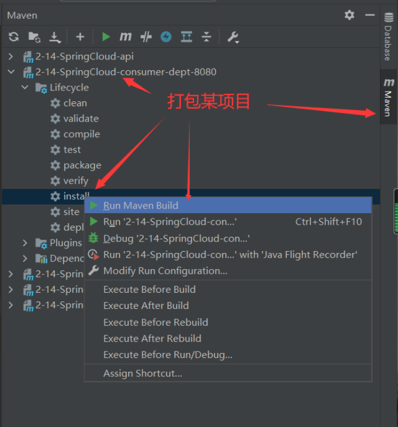Viewport: 398px width, 427px height.
Task: Select the install lifecycle goal
Action: click(x=76, y=196)
